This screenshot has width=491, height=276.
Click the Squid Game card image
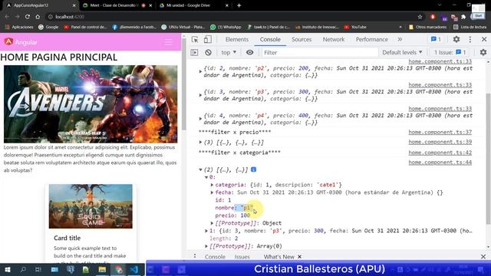[91, 206]
